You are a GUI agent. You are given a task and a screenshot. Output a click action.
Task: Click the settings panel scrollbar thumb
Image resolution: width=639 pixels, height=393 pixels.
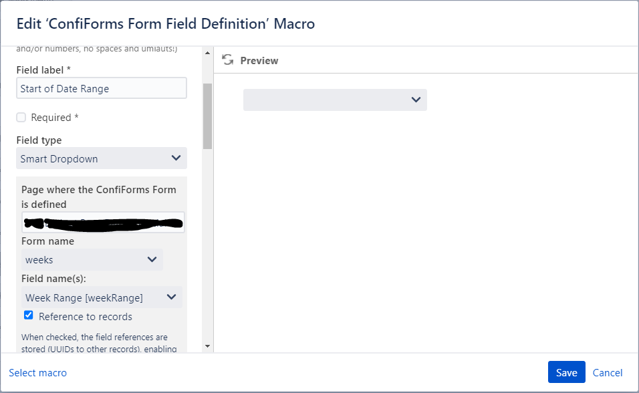(208, 116)
